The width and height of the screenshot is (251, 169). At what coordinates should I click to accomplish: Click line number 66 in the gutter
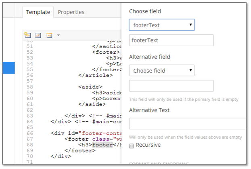click(30, 133)
